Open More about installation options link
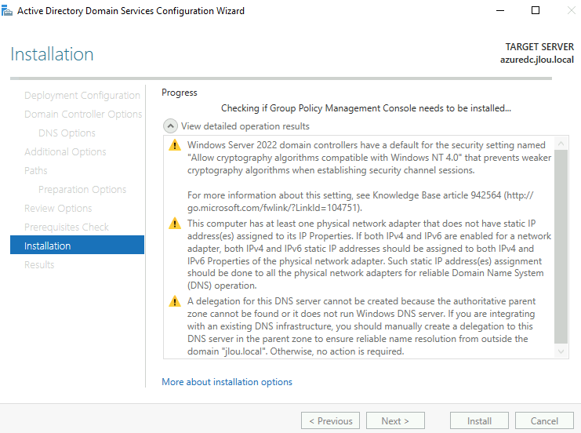 [x=227, y=382]
